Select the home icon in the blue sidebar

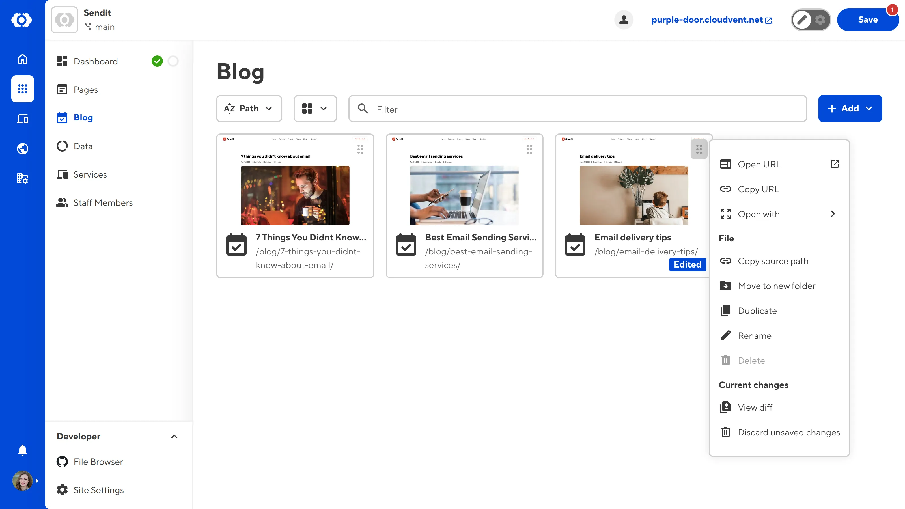(x=22, y=59)
